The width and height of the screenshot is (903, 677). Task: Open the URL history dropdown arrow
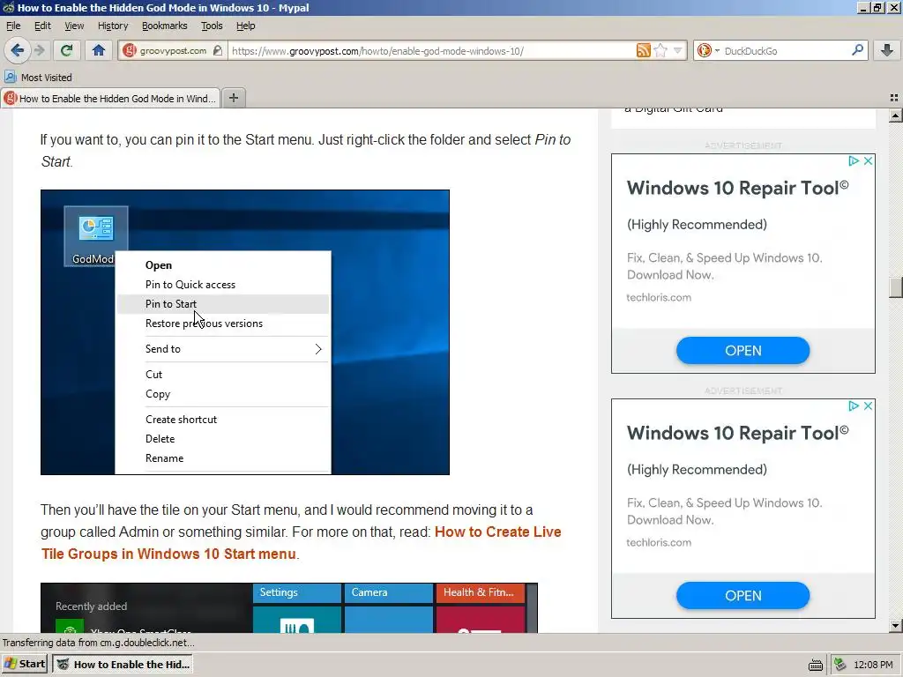pos(678,50)
